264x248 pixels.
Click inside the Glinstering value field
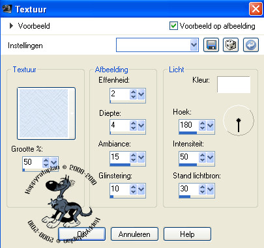(120, 189)
